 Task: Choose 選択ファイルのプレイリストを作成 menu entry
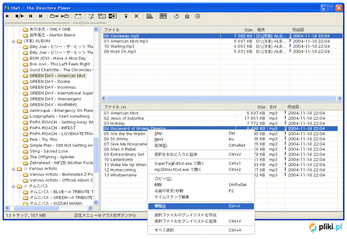tap(201, 215)
